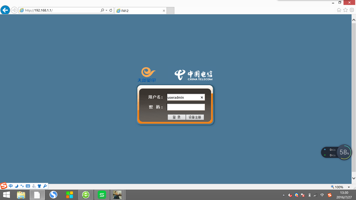Click the blank document taskbar icon

(x=37, y=195)
